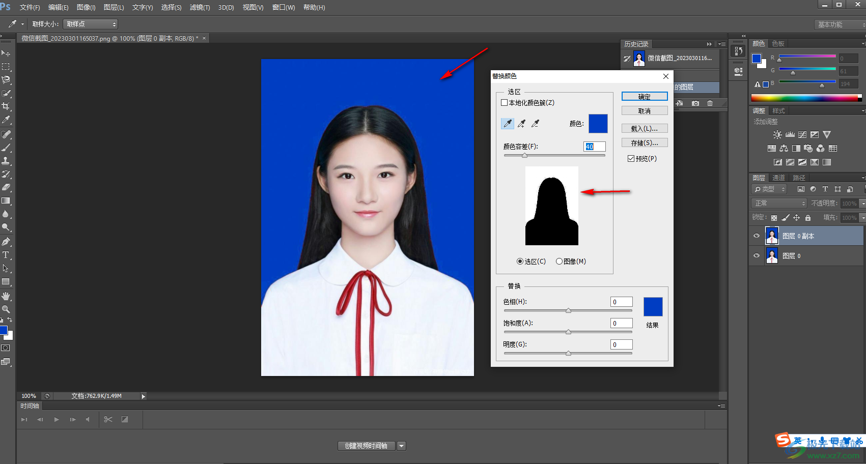The height and width of the screenshot is (464, 866).
Task: Pick the Add to Sample eyedropper
Action: (x=522, y=124)
